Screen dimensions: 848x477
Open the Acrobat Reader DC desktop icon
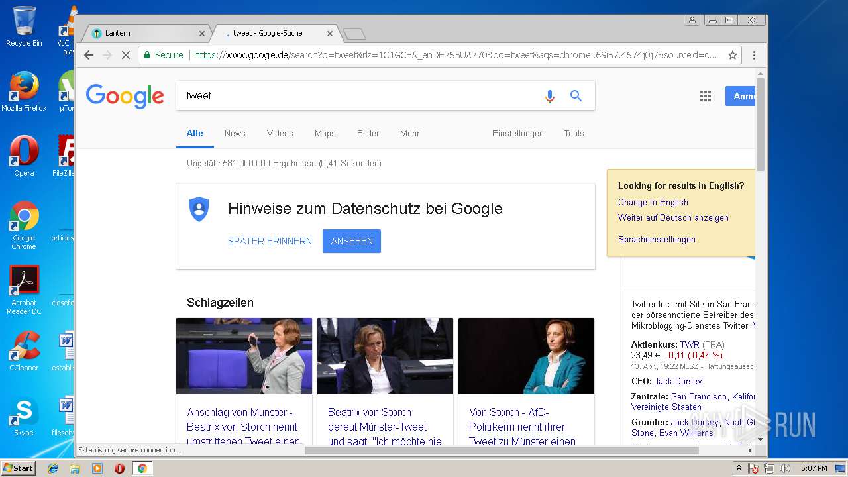[x=24, y=290]
